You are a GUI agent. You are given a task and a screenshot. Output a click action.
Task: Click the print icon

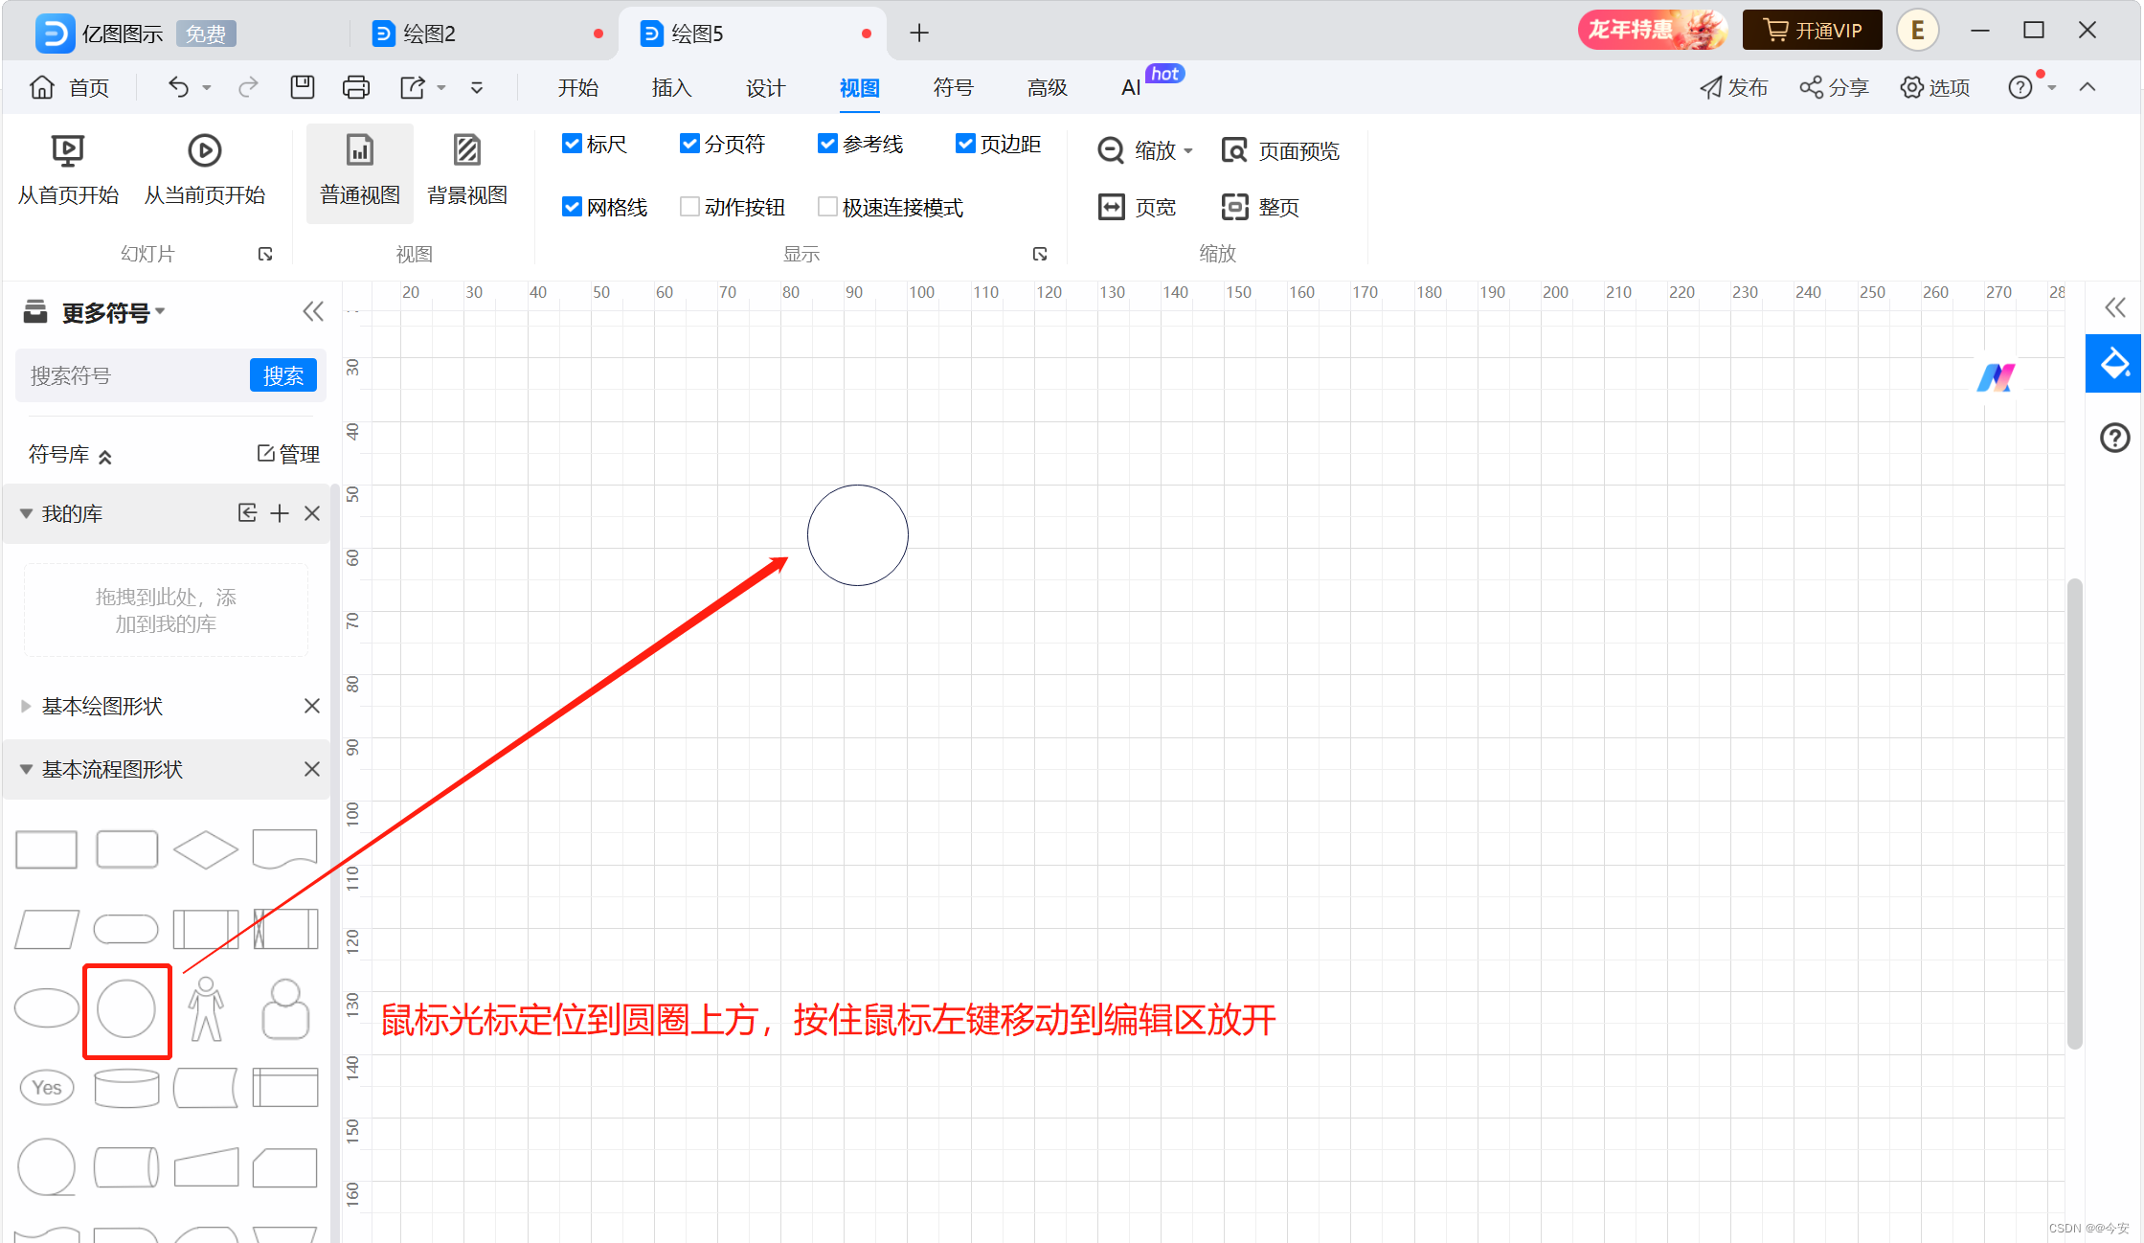pyautogui.click(x=355, y=87)
